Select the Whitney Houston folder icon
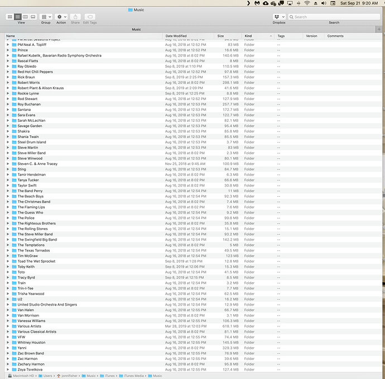The image size is (385, 379). [x=15, y=343]
